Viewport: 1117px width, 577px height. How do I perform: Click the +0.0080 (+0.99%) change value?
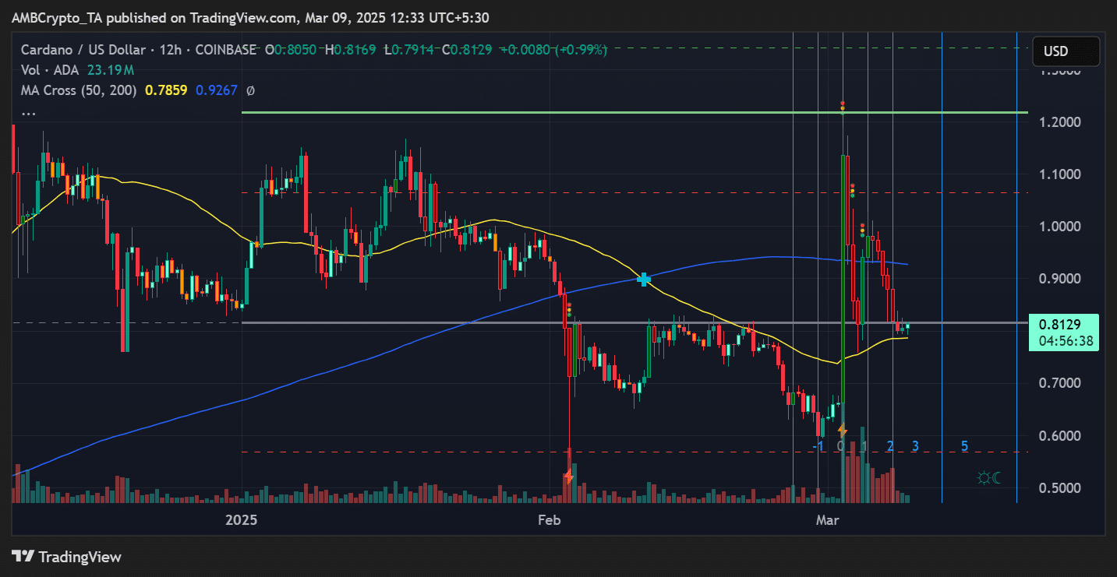553,50
